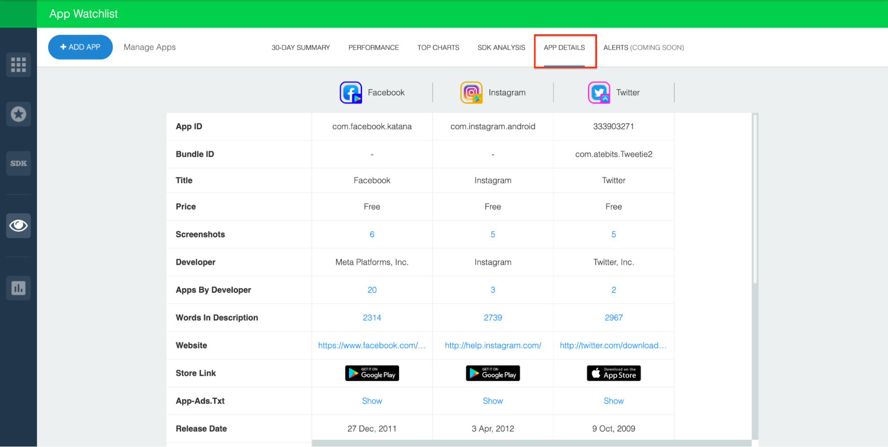
Task: Switch to the 30-Day Summary tab
Action: coord(301,48)
